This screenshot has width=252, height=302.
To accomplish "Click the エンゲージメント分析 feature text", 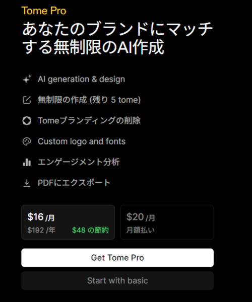I will (x=79, y=162).
